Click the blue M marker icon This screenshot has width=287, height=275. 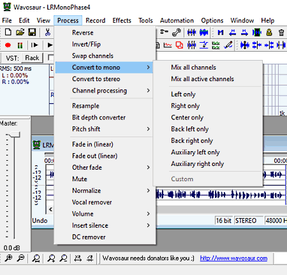pos(221,33)
